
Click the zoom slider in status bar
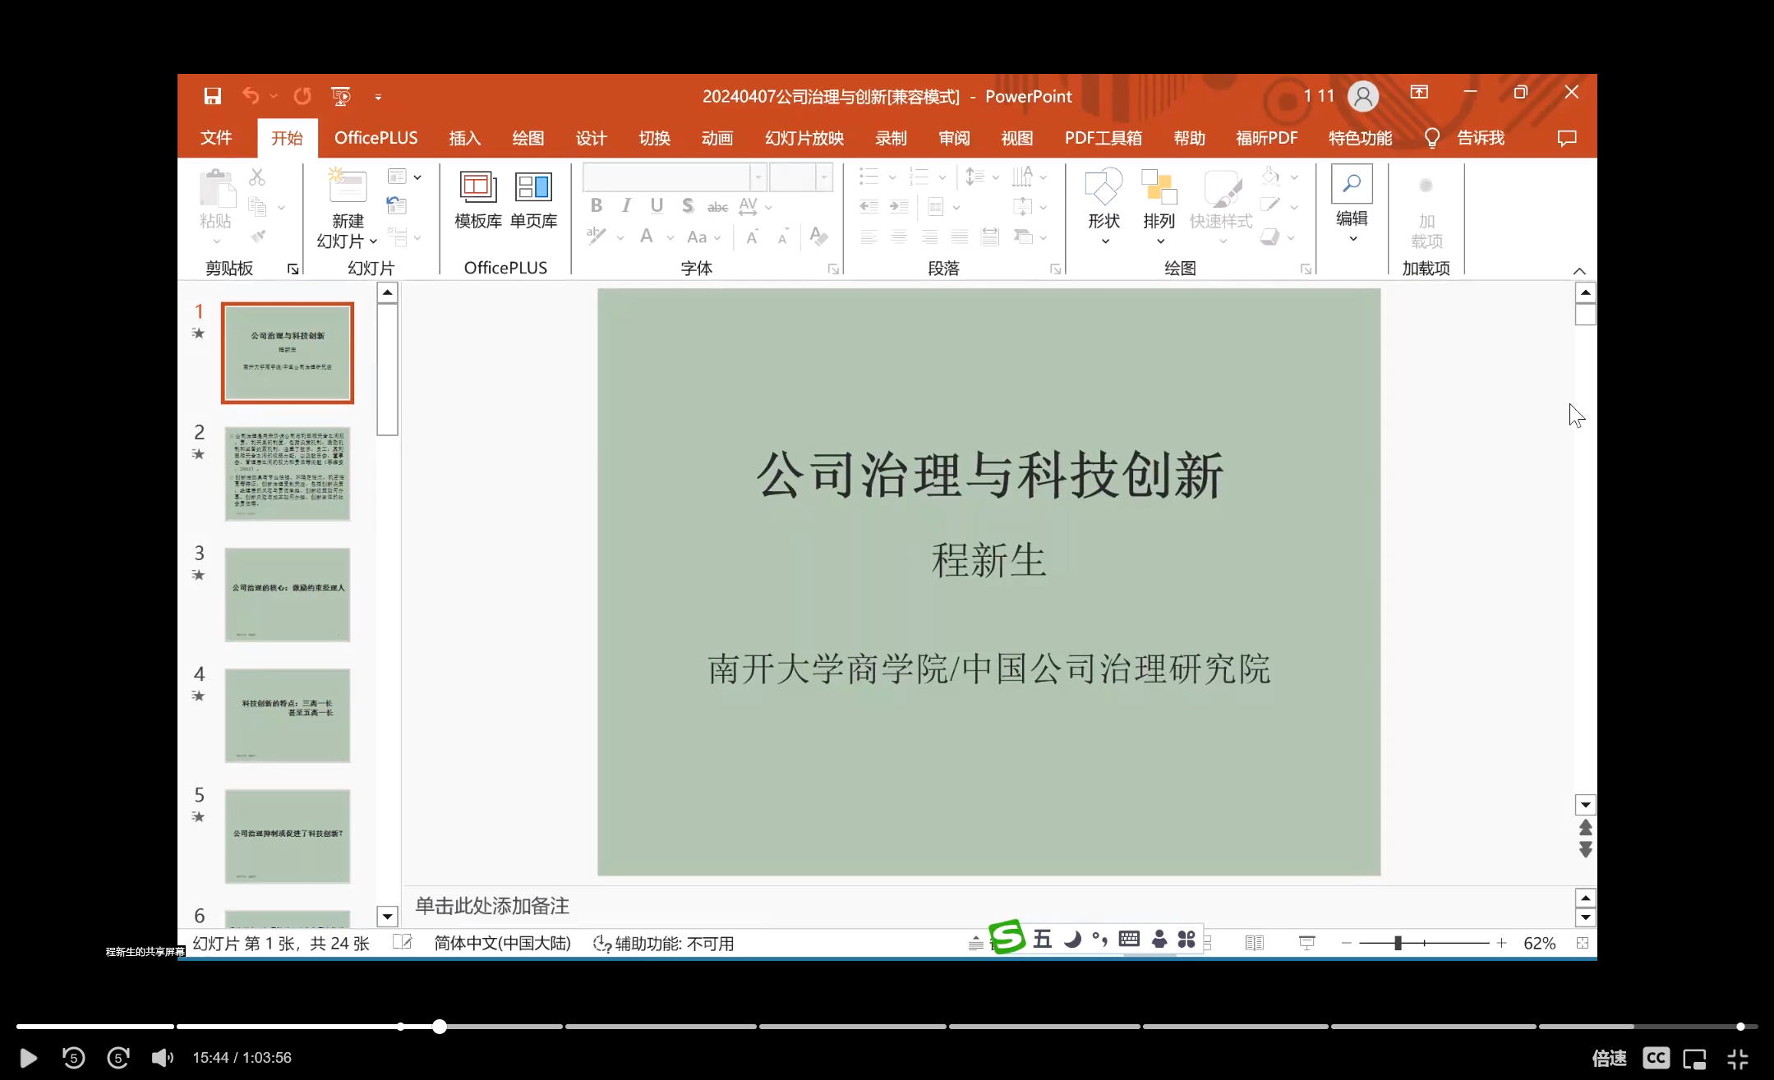tap(1397, 943)
